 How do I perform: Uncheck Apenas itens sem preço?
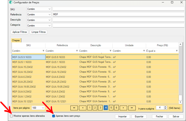click(x=53, y=116)
